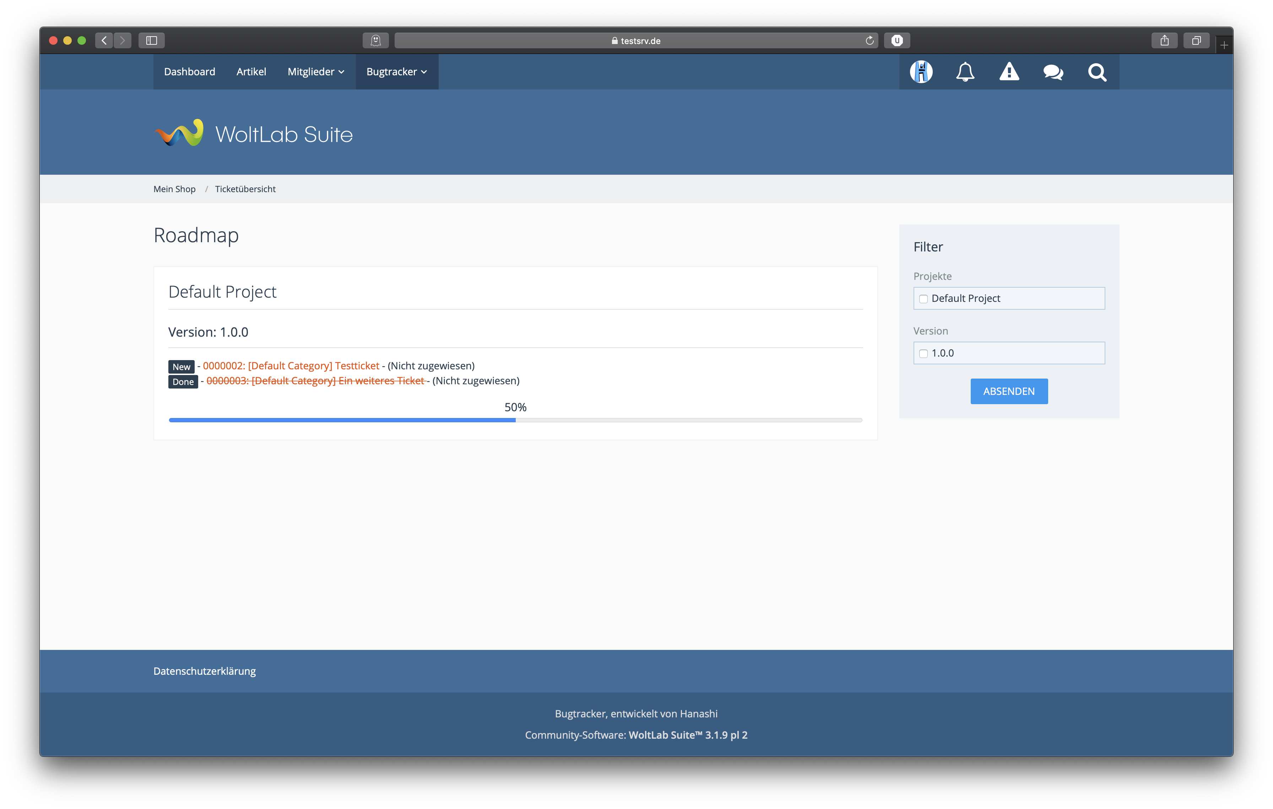Open the user avatar menu
This screenshot has width=1273, height=809.
click(921, 72)
